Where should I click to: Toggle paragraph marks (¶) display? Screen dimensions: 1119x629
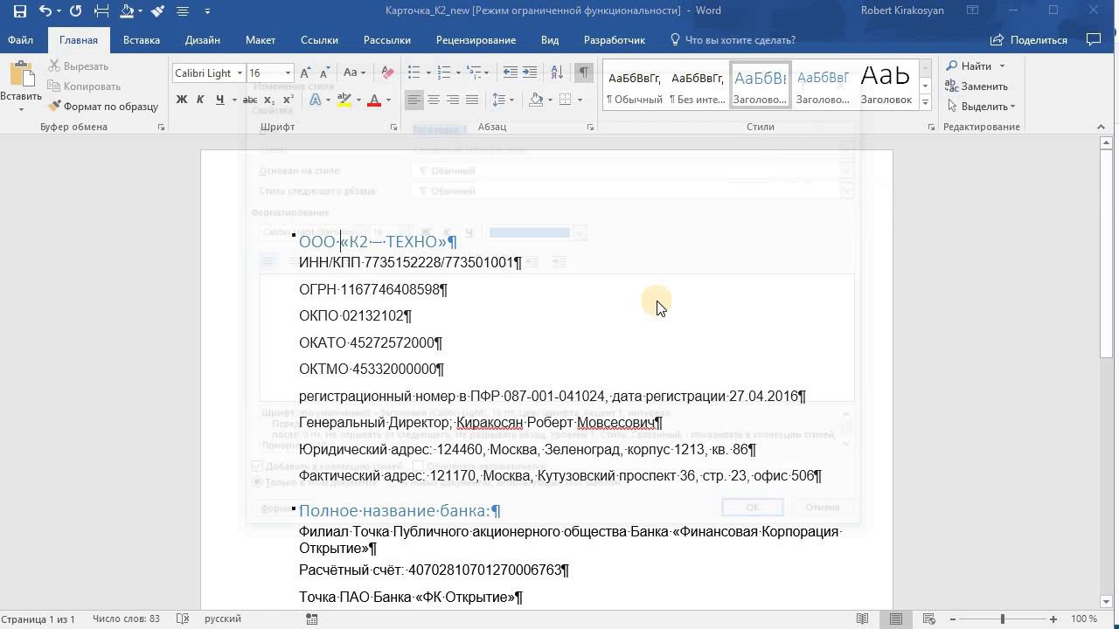coord(584,73)
